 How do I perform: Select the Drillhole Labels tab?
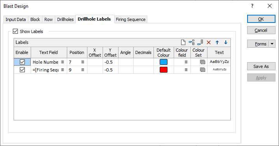point(94,19)
